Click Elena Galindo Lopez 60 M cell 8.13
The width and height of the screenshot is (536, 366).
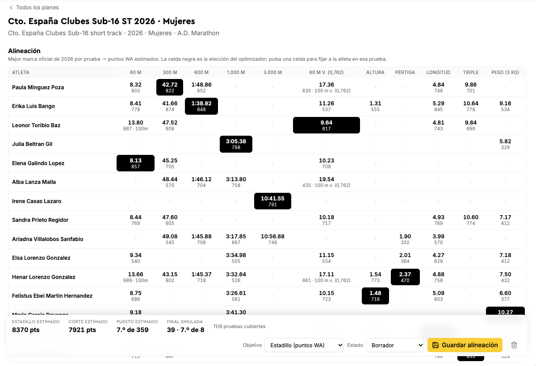[x=136, y=163]
